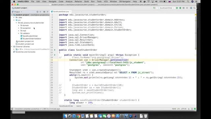Open the Refactor menu
This screenshot has height=119, width=211.
tap(78, 1)
